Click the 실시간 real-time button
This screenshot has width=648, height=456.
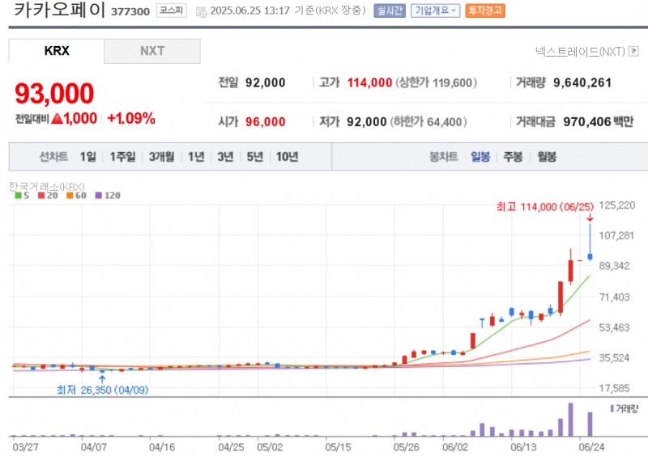click(390, 11)
